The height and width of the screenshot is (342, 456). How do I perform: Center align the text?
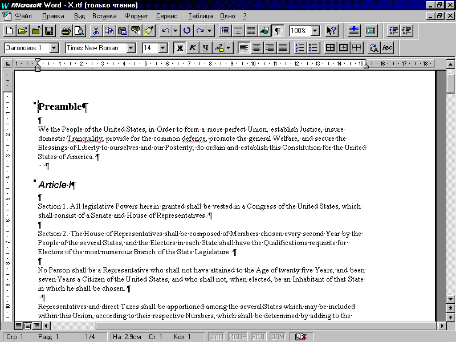point(256,48)
